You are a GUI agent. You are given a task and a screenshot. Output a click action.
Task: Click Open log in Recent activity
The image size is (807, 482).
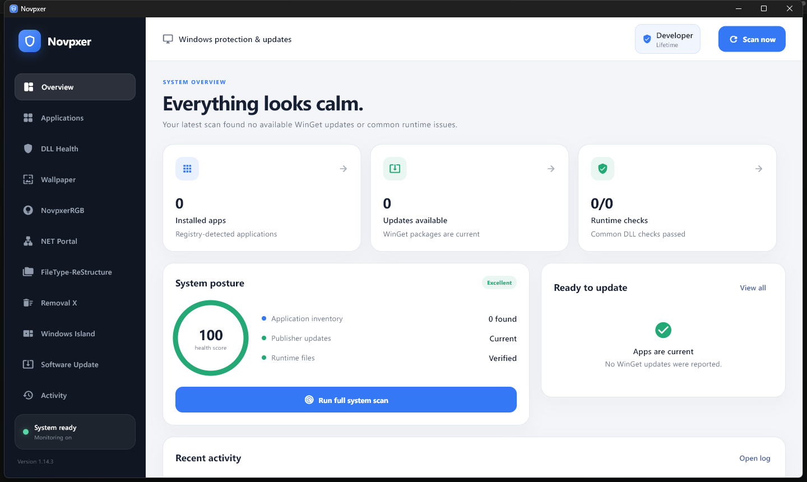pyautogui.click(x=755, y=458)
